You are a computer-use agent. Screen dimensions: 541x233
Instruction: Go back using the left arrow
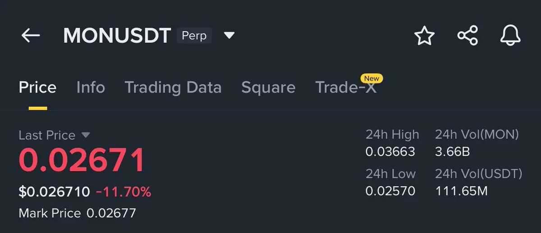(x=31, y=35)
